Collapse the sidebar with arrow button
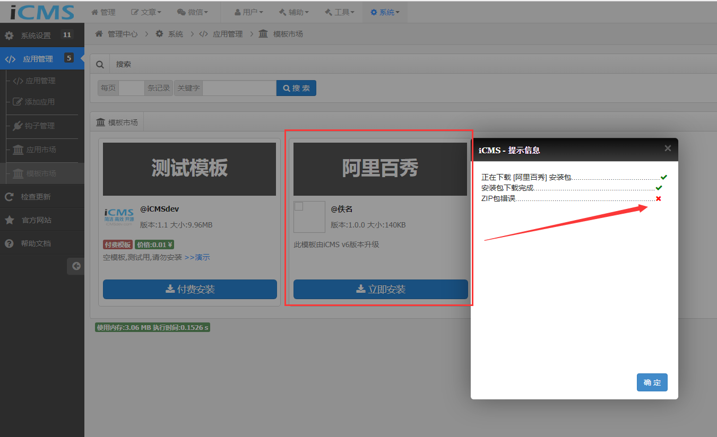Screen dimensions: 717x437 [x=76, y=266]
